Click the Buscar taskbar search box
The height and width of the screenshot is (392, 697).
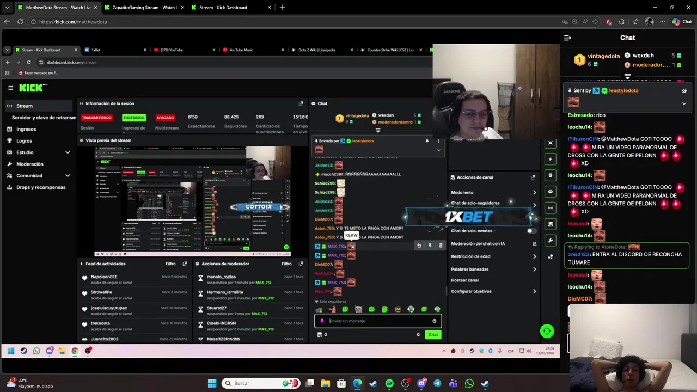[x=261, y=383]
